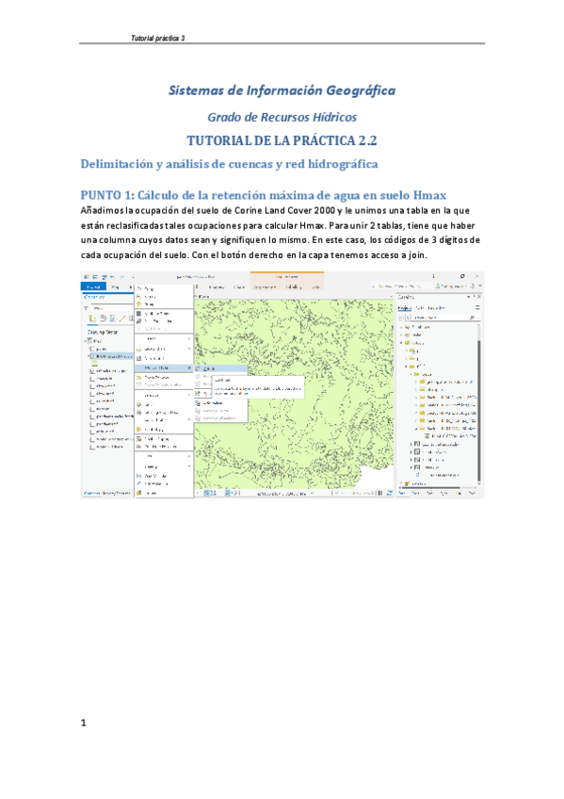Select List By Editing pencil icon in Contents
The width and height of the screenshot is (564, 799).
122,318
